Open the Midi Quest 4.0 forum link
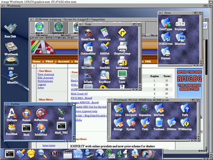Viewport: 213px width, 160px height. pyautogui.click(x=79, y=94)
